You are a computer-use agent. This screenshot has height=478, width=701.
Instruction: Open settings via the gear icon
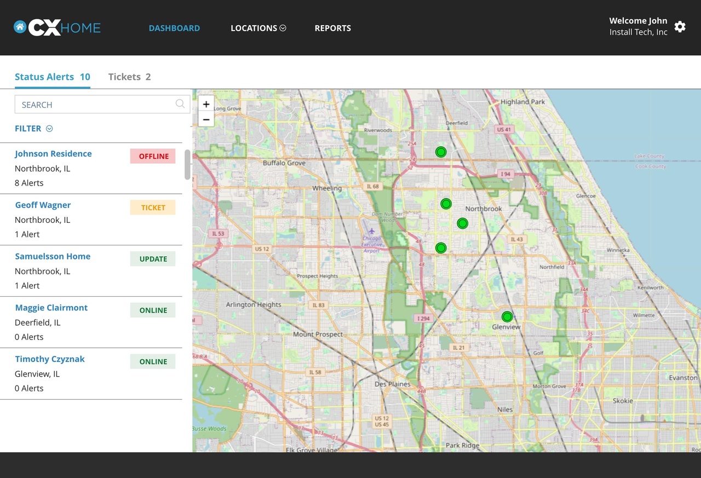coord(680,27)
